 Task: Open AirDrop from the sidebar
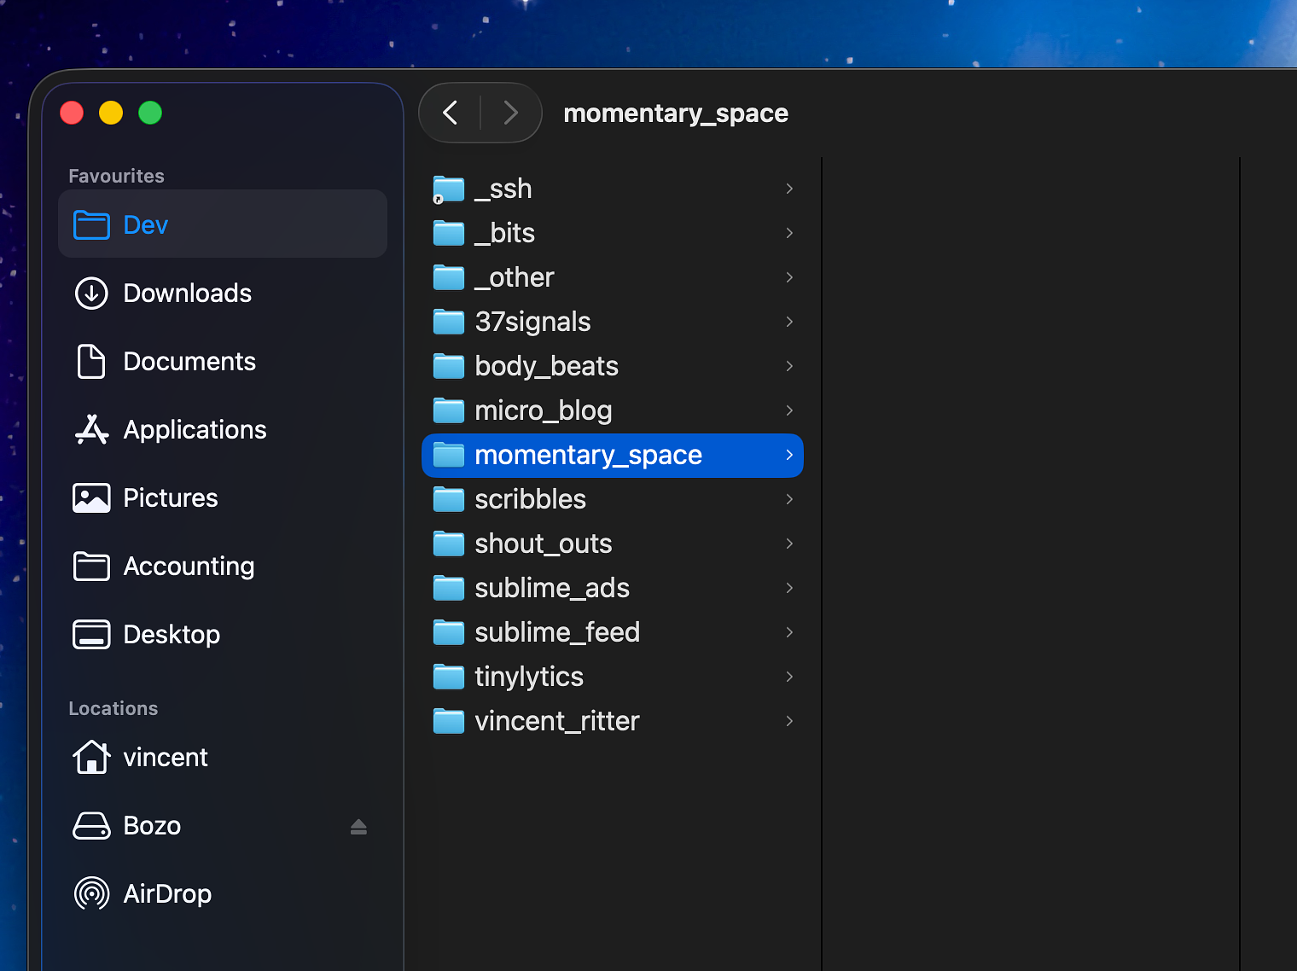click(x=167, y=893)
